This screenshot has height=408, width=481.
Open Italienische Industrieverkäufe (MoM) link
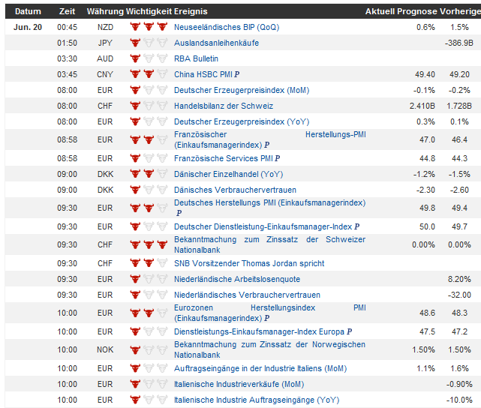tap(239, 385)
